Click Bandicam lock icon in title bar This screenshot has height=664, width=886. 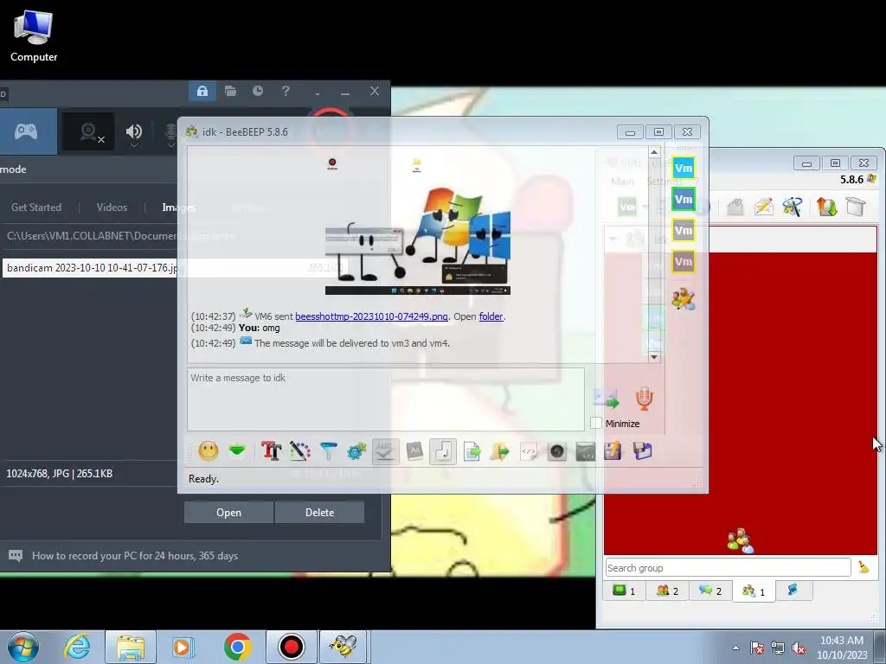(x=202, y=91)
